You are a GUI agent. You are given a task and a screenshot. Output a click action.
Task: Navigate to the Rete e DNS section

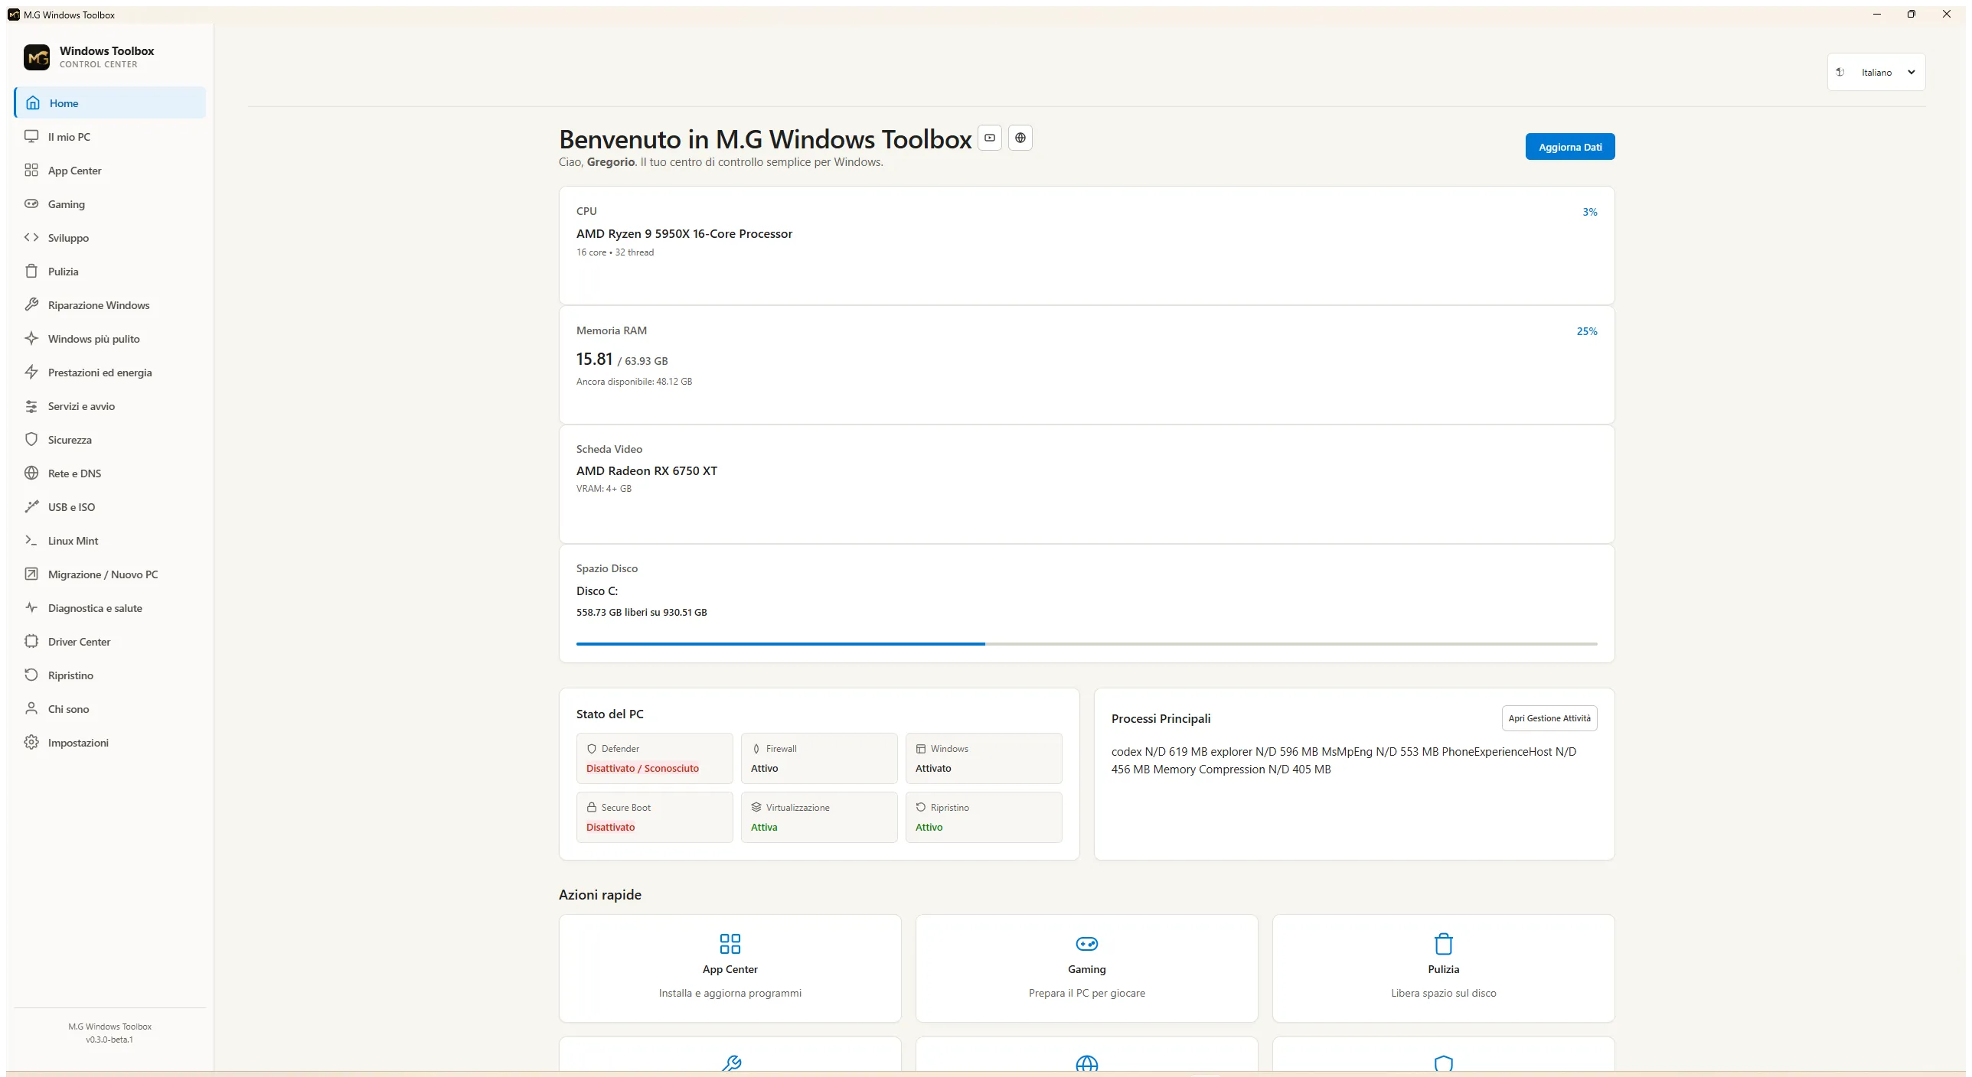point(109,473)
